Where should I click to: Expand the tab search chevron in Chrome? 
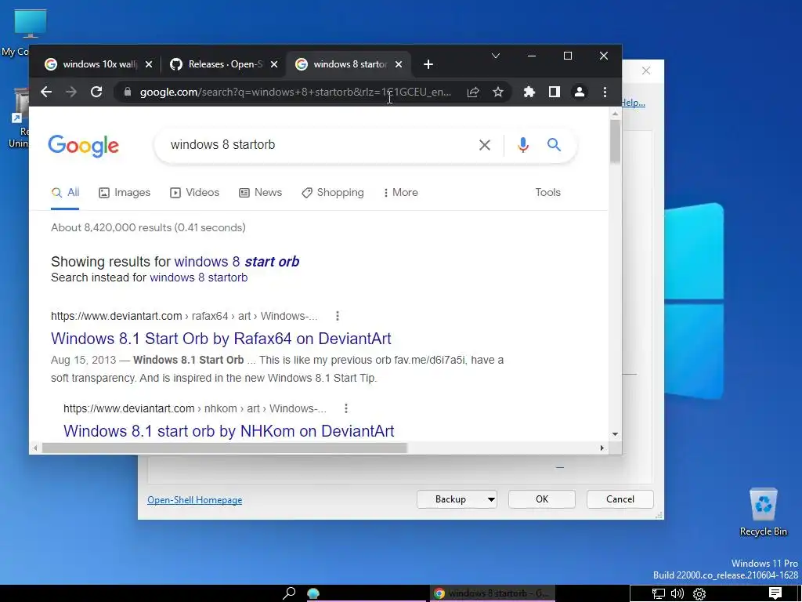(x=496, y=56)
